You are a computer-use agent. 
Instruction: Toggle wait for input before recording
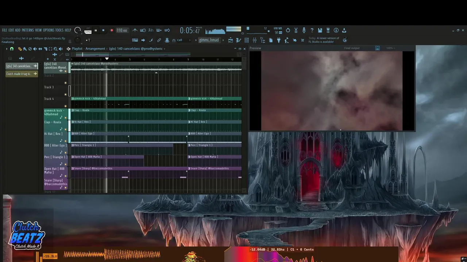click(143, 30)
